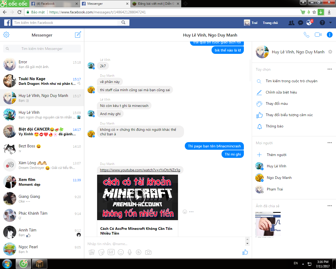The height and width of the screenshot is (269, 336).
Task: Expand Tùy chọn section menu
Action: point(330,69)
